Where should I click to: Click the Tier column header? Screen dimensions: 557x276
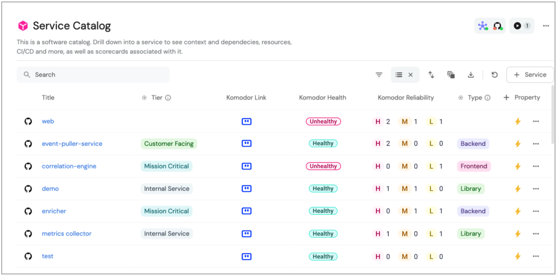(157, 98)
